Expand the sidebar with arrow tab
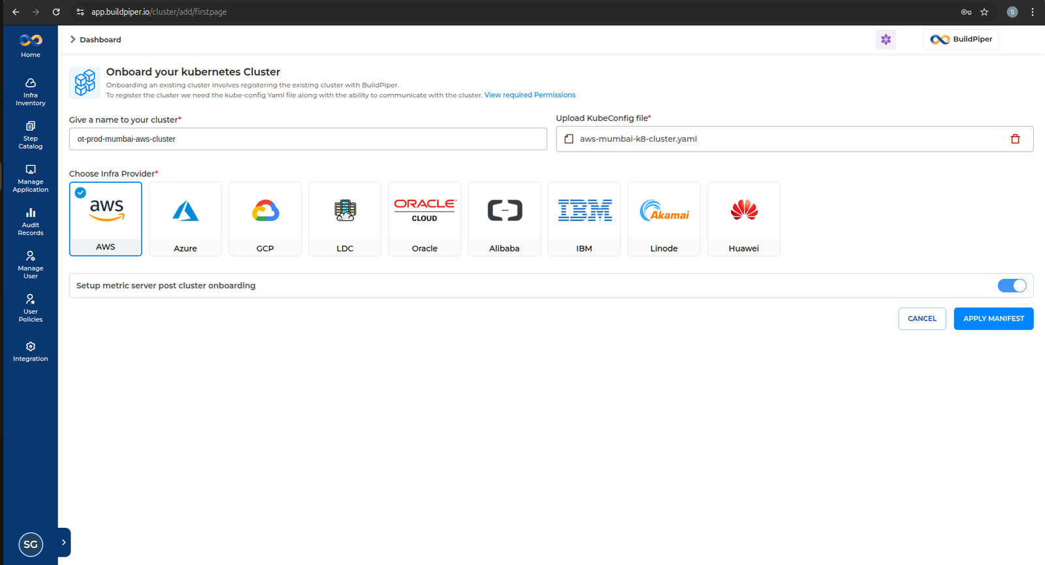 point(64,542)
